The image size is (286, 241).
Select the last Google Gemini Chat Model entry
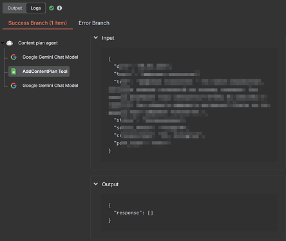click(50, 86)
